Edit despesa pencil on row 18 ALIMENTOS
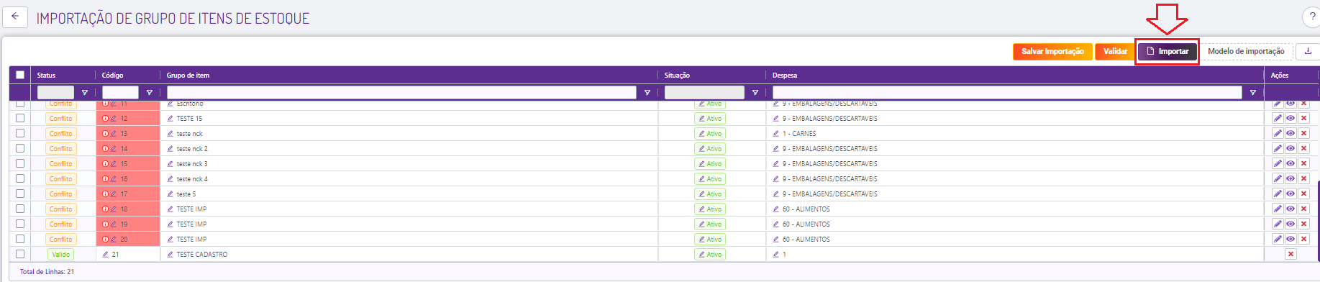Screen dimensions: 1320x282 pos(776,209)
